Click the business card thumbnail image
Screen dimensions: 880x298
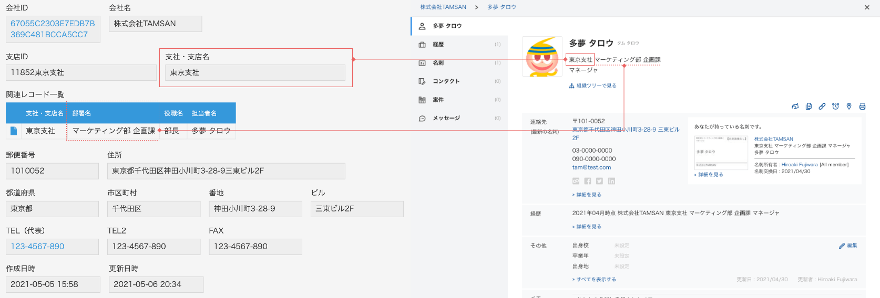coord(721,152)
